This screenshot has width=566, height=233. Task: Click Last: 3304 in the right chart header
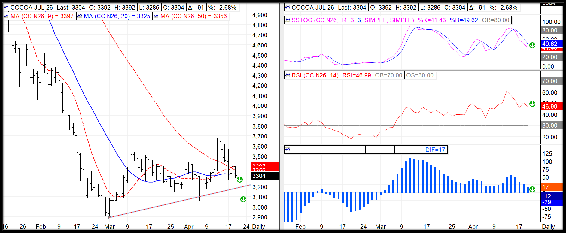click(x=352, y=8)
